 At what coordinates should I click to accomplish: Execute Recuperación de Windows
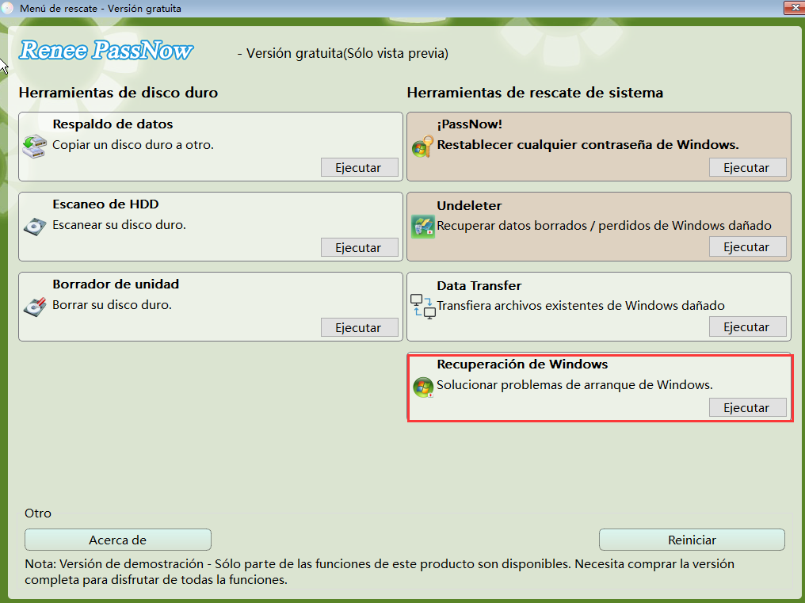[x=747, y=407]
